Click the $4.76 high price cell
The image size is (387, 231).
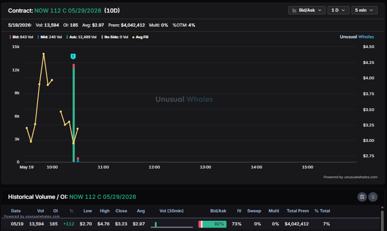pyautogui.click(x=103, y=224)
